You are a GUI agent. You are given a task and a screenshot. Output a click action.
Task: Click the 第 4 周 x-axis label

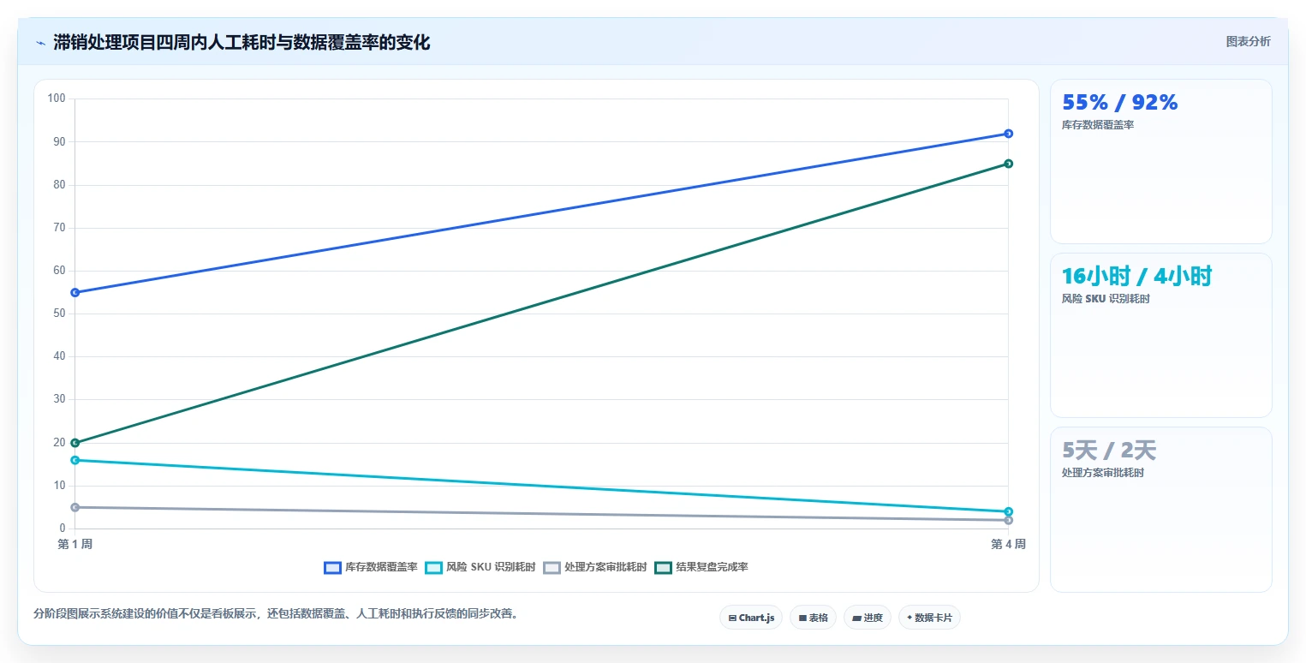point(1008,544)
